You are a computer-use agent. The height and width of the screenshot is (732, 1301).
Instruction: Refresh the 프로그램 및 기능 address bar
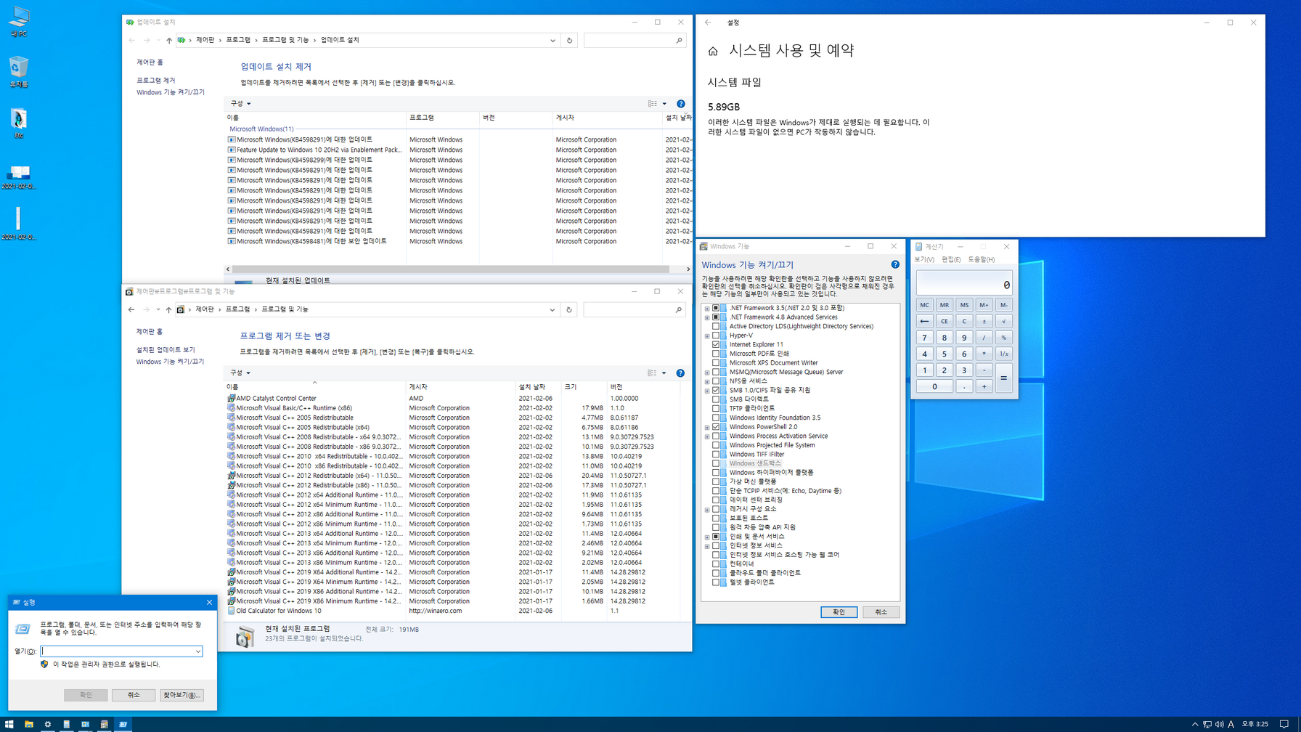tap(569, 310)
